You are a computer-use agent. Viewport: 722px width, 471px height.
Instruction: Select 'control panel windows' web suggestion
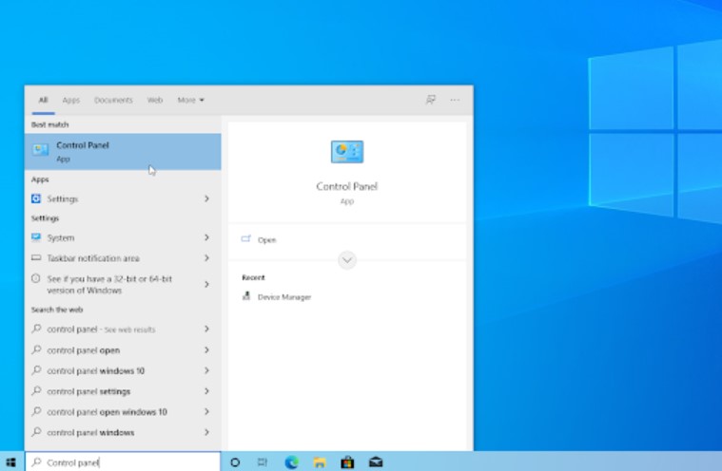(x=123, y=432)
